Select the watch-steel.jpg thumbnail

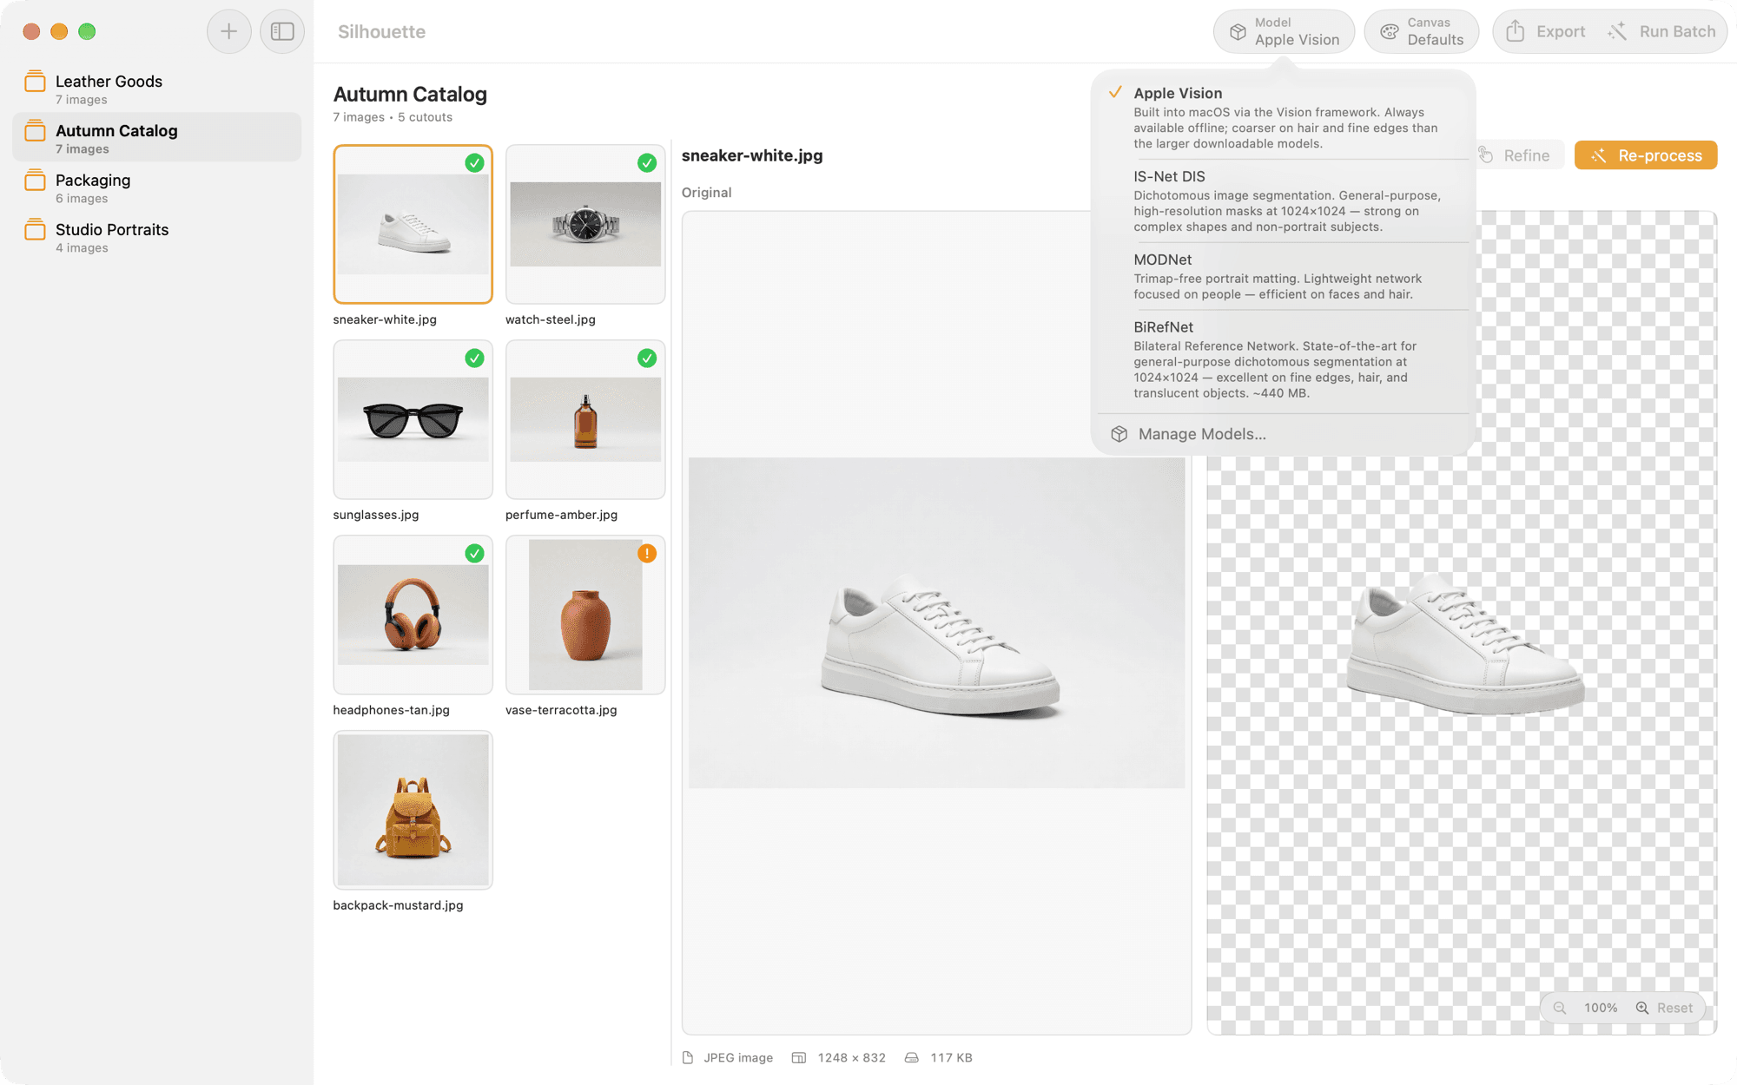coord(585,224)
